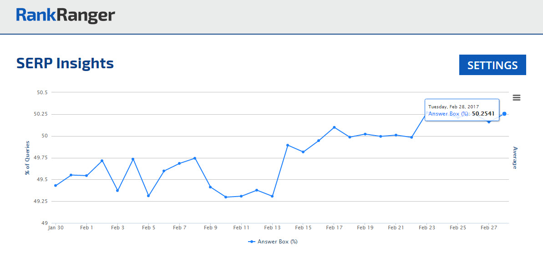Open the chart context menu hamburger icon
This screenshot has height=253, width=543.
coord(516,97)
